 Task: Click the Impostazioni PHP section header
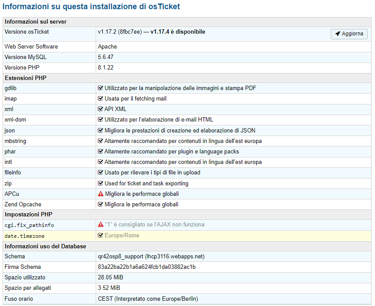[28, 215]
